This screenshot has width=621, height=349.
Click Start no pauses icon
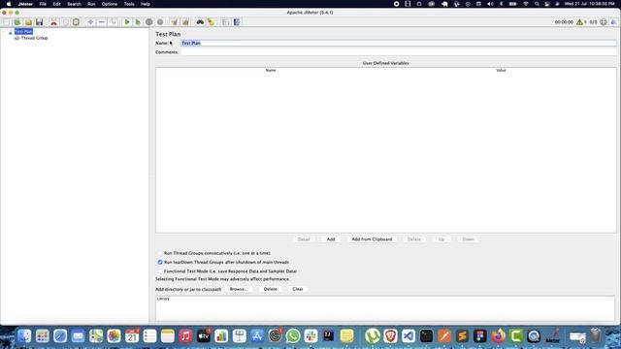pos(138,22)
